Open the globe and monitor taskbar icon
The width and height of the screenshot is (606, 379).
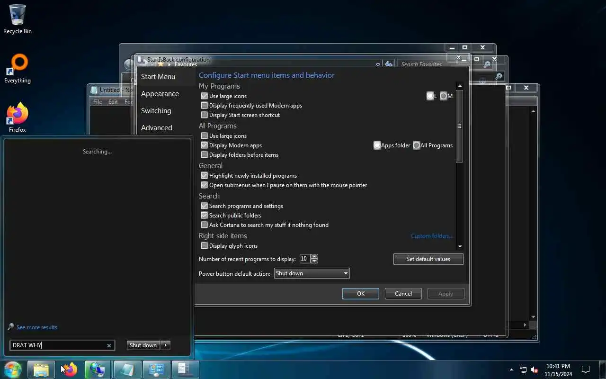pos(98,370)
